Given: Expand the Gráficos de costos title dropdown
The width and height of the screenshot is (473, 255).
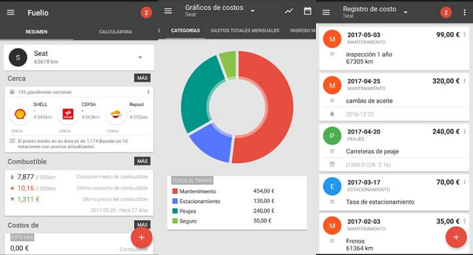Looking at the screenshot, I should (252, 11).
